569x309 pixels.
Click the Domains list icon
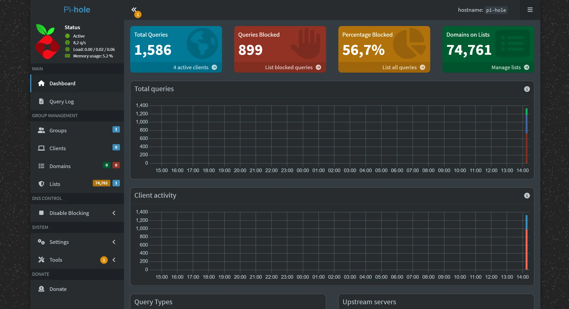pos(41,166)
